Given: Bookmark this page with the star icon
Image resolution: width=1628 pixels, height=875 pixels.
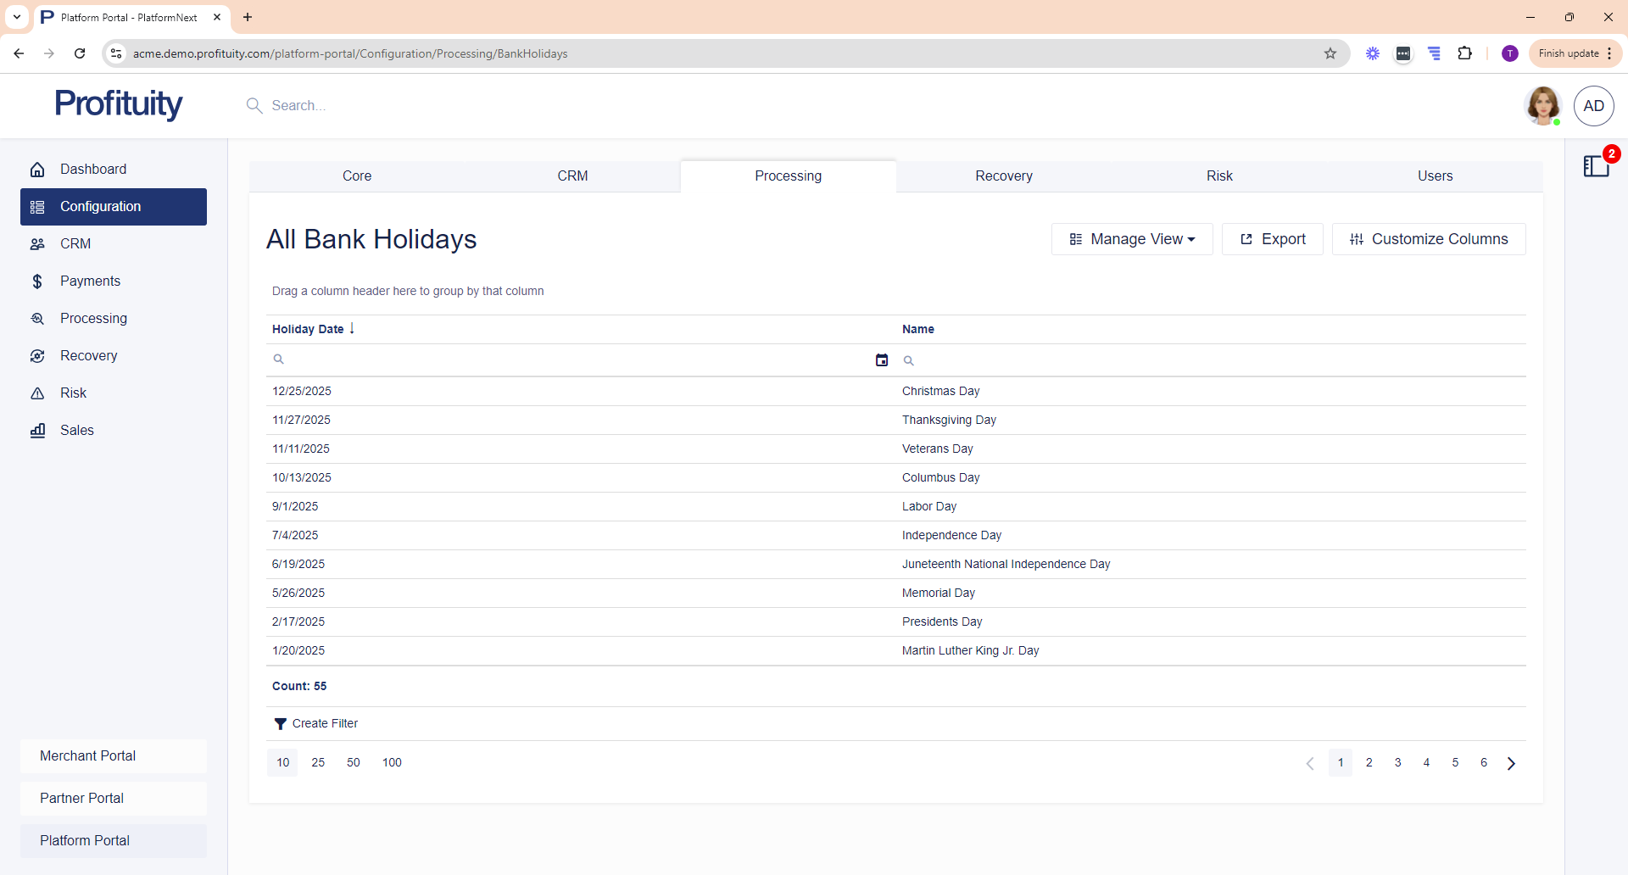Looking at the screenshot, I should tap(1330, 53).
